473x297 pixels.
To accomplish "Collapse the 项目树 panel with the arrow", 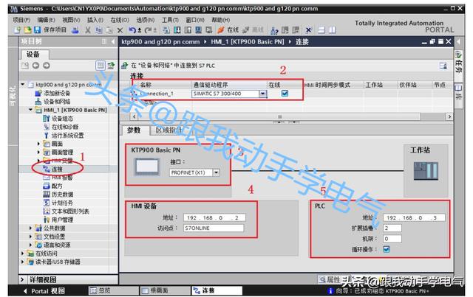I will point(113,41).
